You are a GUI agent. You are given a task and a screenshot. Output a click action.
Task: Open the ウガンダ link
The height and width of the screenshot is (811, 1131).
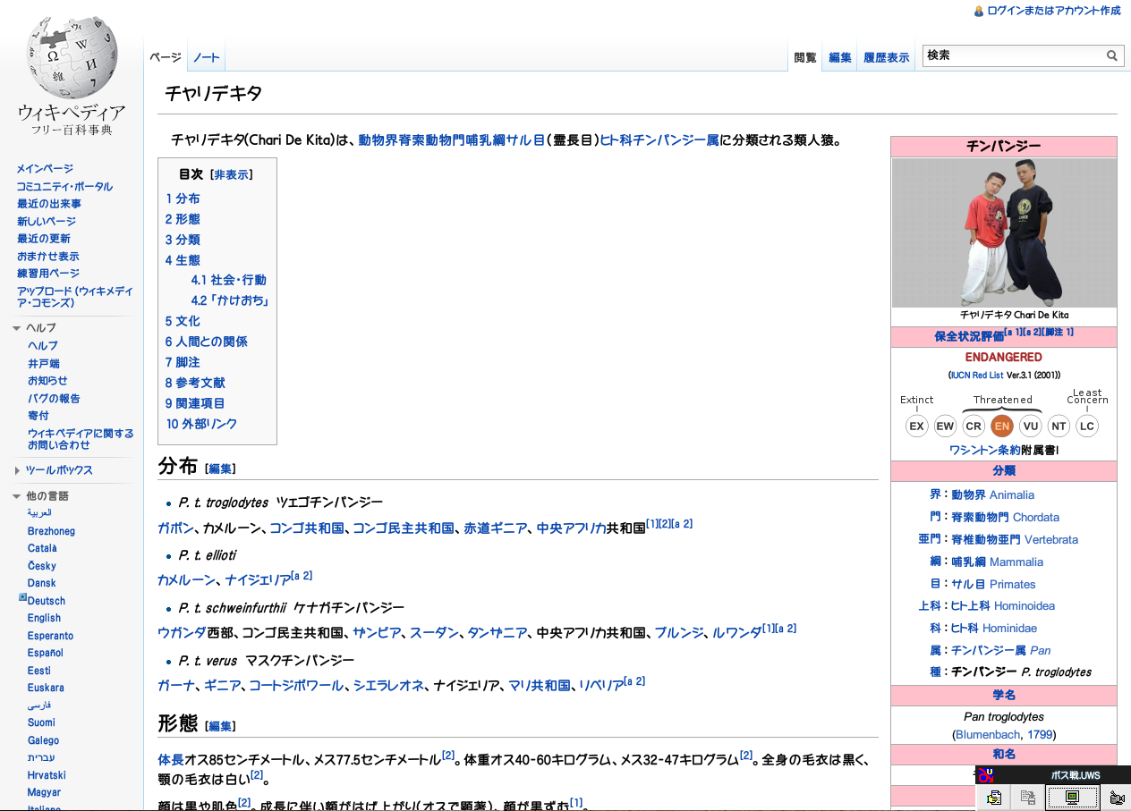coord(182,633)
